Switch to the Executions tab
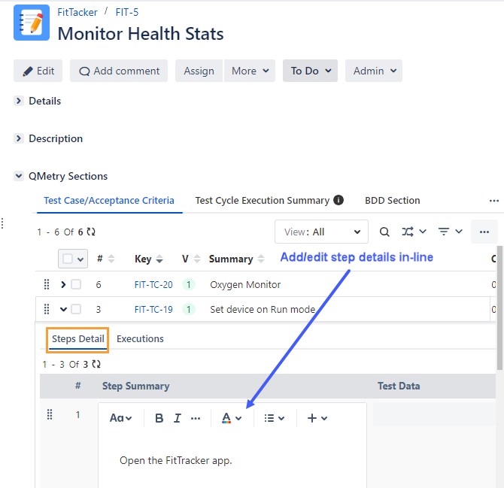 [x=140, y=339]
